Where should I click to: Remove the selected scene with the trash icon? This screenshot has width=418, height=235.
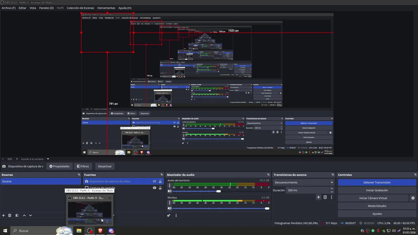[x=10, y=215]
